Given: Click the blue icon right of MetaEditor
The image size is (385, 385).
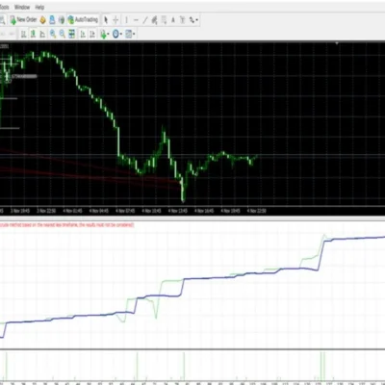Looking at the screenshot, I should coord(52,20).
